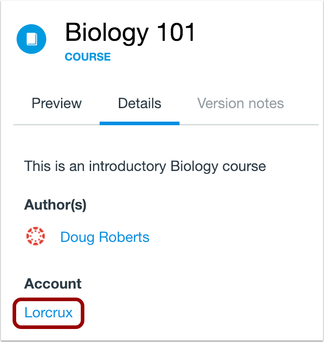Click the white notebook glyph in the blue circle
Viewport: 324px width, 342px height.
[x=31, y=39]
